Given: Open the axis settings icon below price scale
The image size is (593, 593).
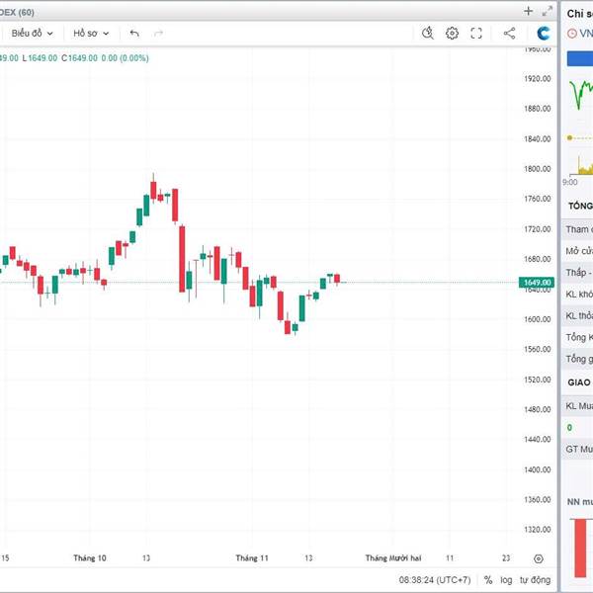Looking at the screenshot, I should click(x=538, y=558).
